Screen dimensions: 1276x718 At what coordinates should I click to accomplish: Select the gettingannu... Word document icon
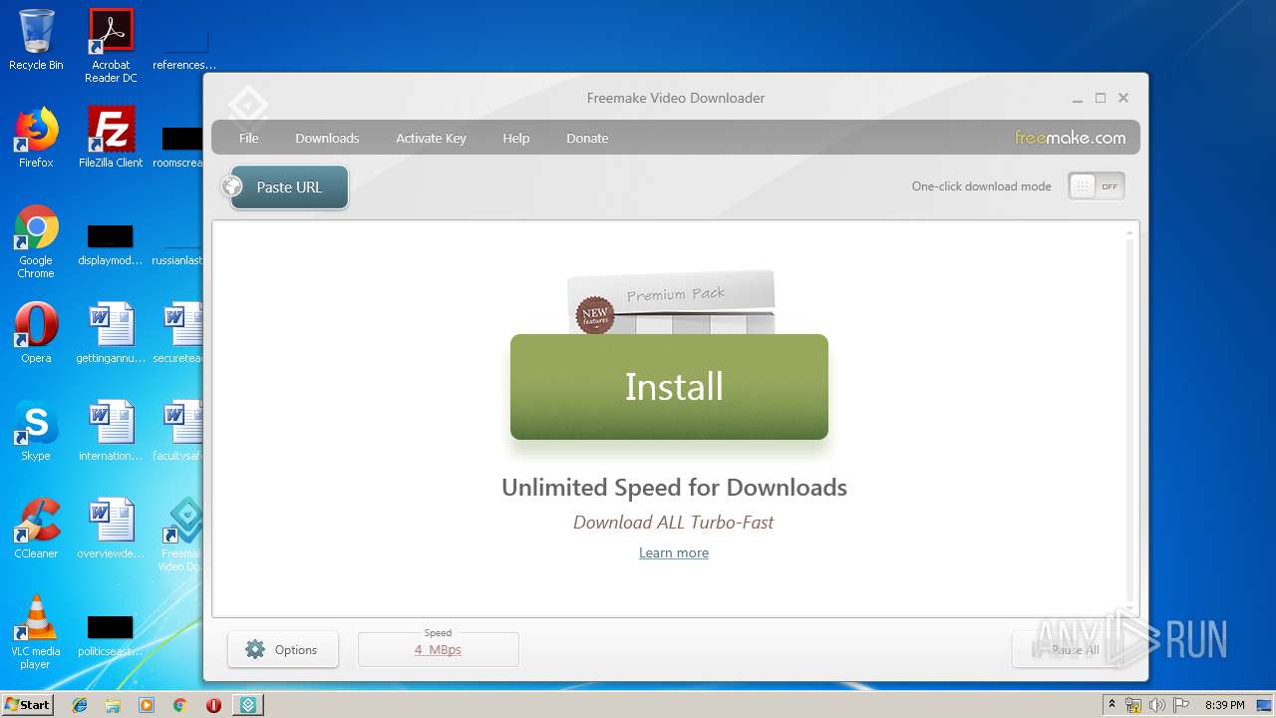(x=111, y=333)
